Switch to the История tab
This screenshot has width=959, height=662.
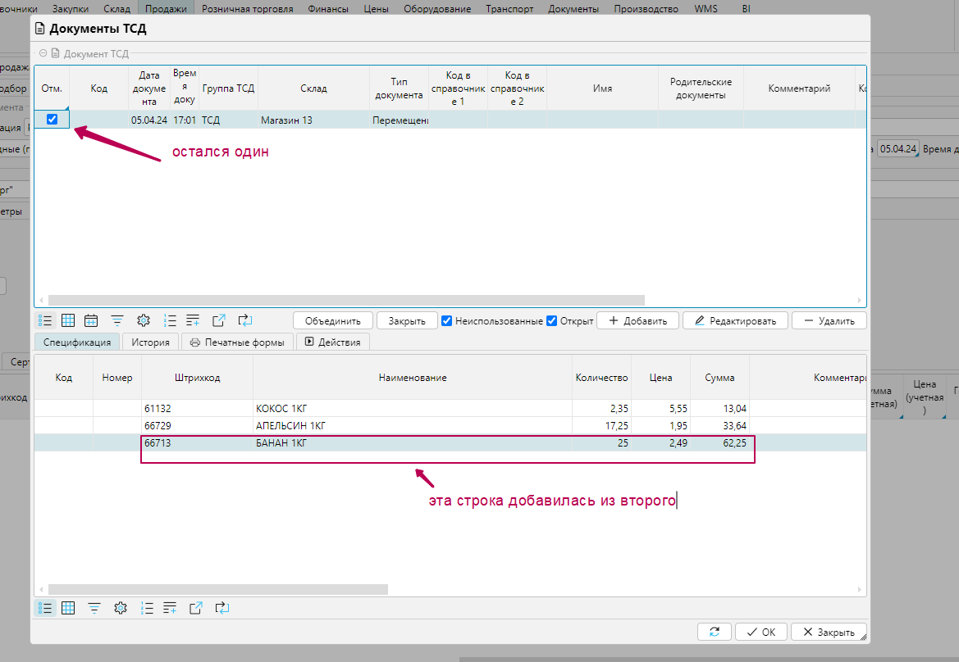click(150, 342)
